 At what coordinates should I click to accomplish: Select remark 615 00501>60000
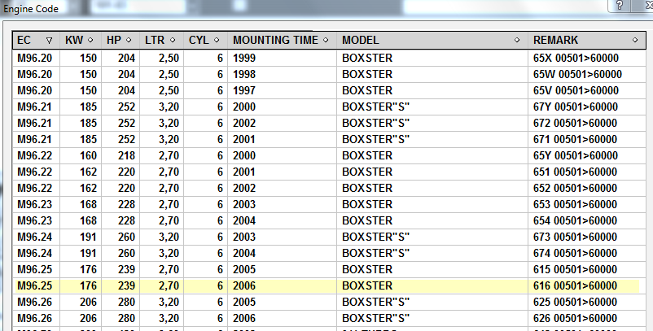pyautogui.click(x=575, y=269)
